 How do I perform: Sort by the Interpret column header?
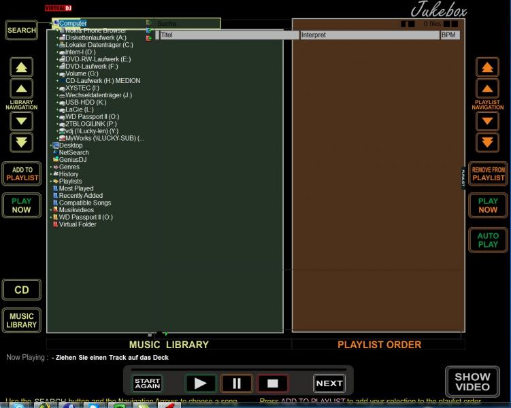369,35
